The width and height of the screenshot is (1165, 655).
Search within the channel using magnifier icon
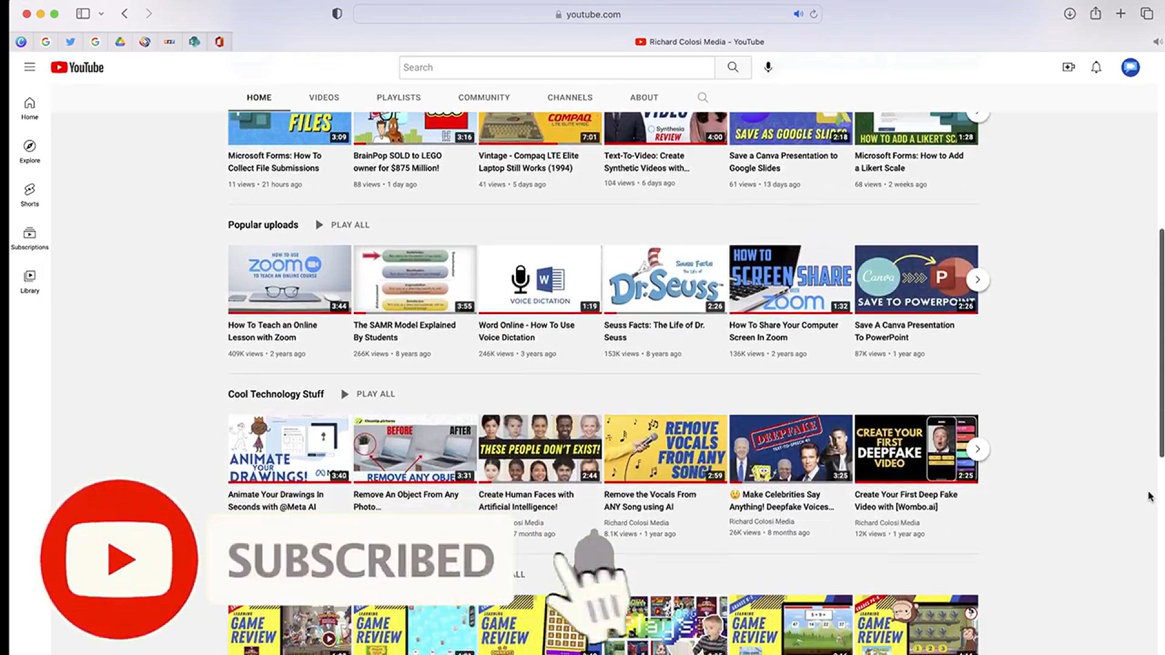coord(703,98)
